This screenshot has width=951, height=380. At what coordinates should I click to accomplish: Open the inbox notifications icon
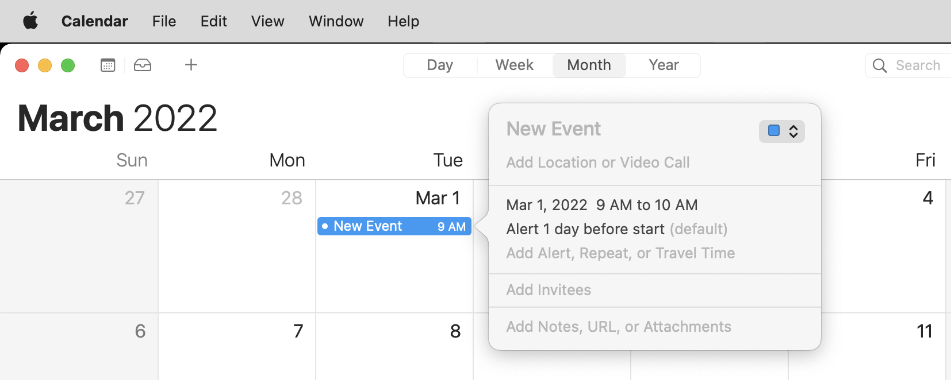click(x=143, y=65)
